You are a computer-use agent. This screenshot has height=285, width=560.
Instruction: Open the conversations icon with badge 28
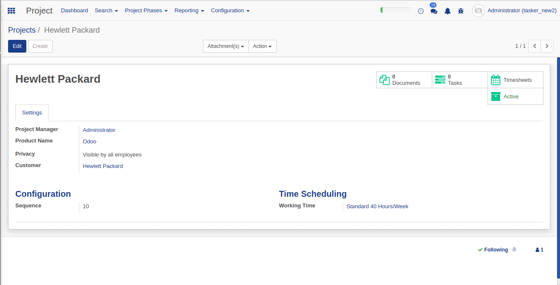tap(433, 11)
